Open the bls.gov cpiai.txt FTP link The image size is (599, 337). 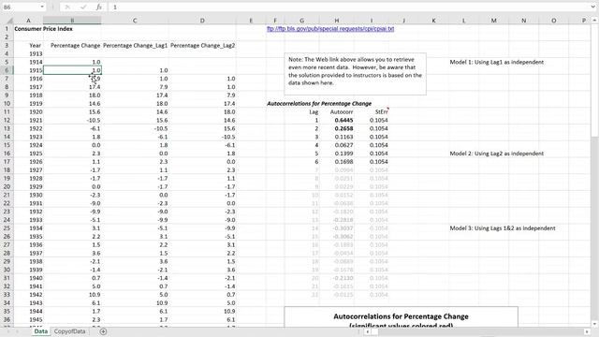click(x=330, y=29)
